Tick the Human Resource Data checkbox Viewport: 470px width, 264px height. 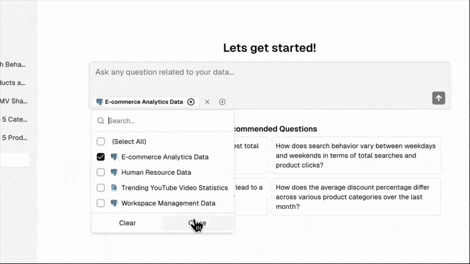[101, 172]
